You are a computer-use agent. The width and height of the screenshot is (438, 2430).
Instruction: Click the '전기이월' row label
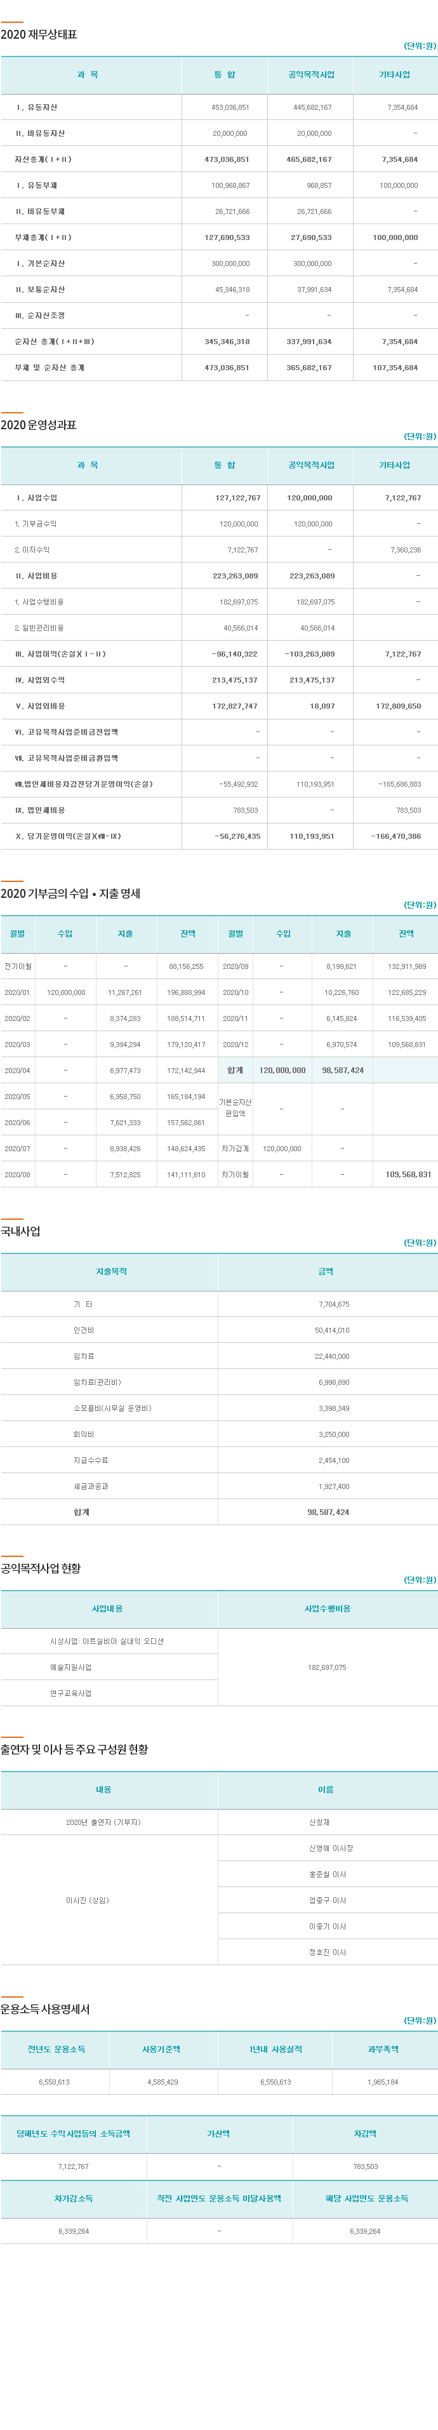(x=17, y=966)
